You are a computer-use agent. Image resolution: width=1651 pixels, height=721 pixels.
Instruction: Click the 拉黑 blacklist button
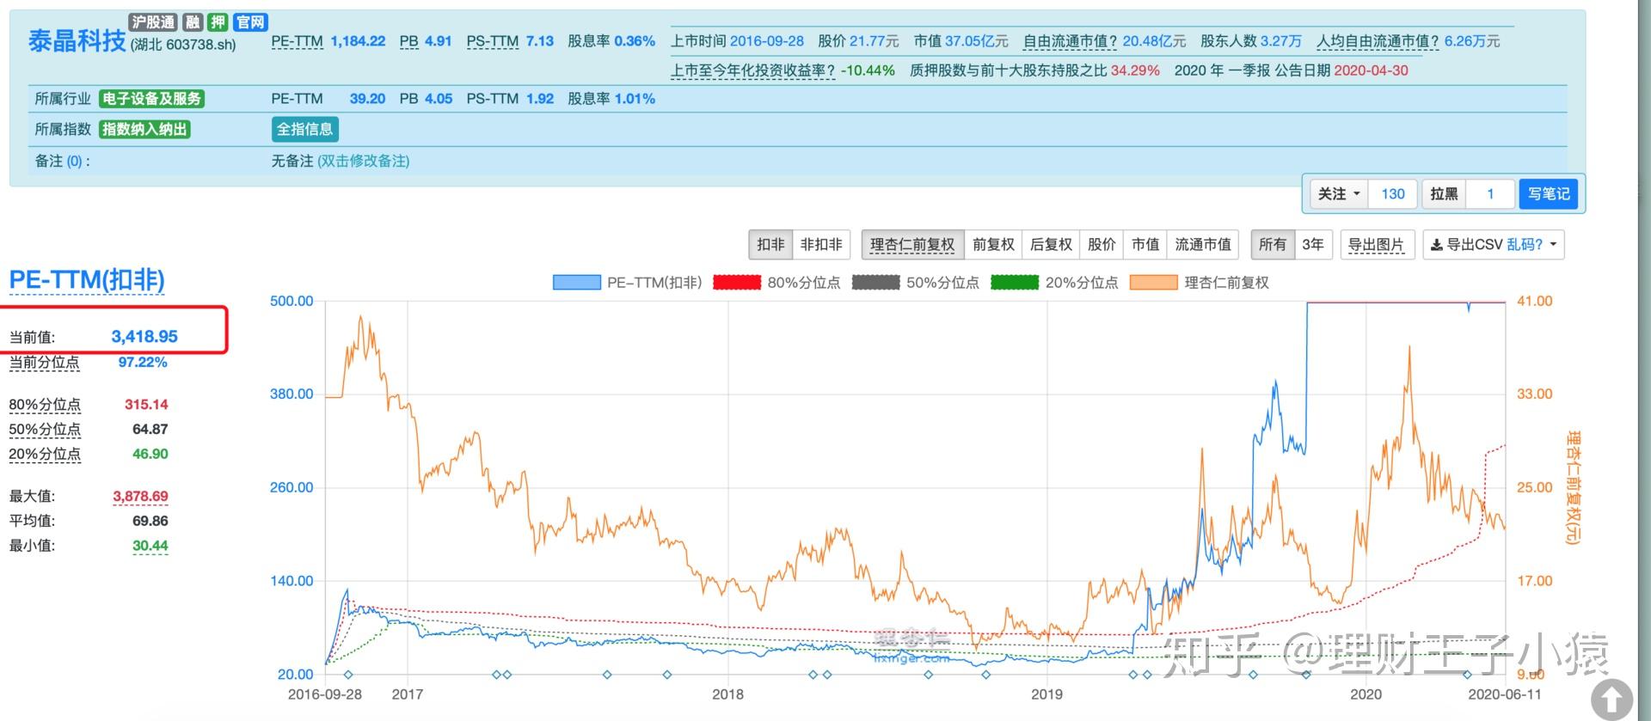coord(1444,194)
